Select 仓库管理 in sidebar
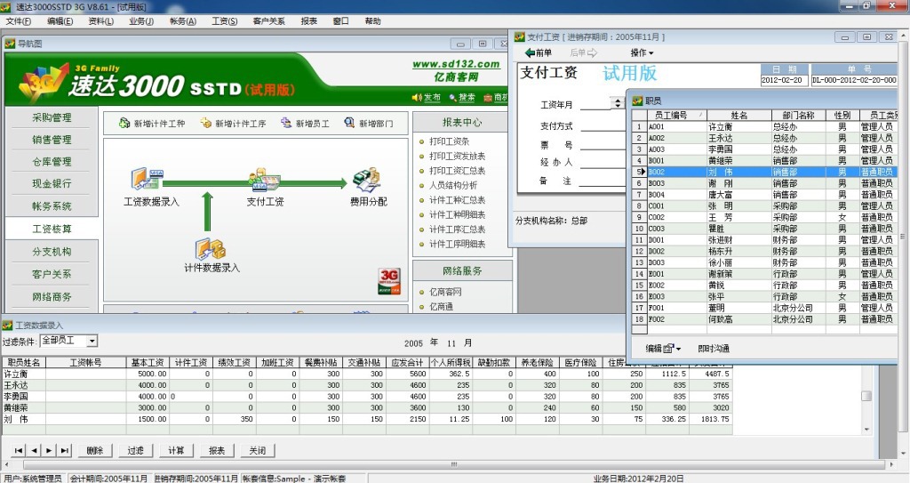This screenshot has height=483, width=910. click(x=52, y=162)
